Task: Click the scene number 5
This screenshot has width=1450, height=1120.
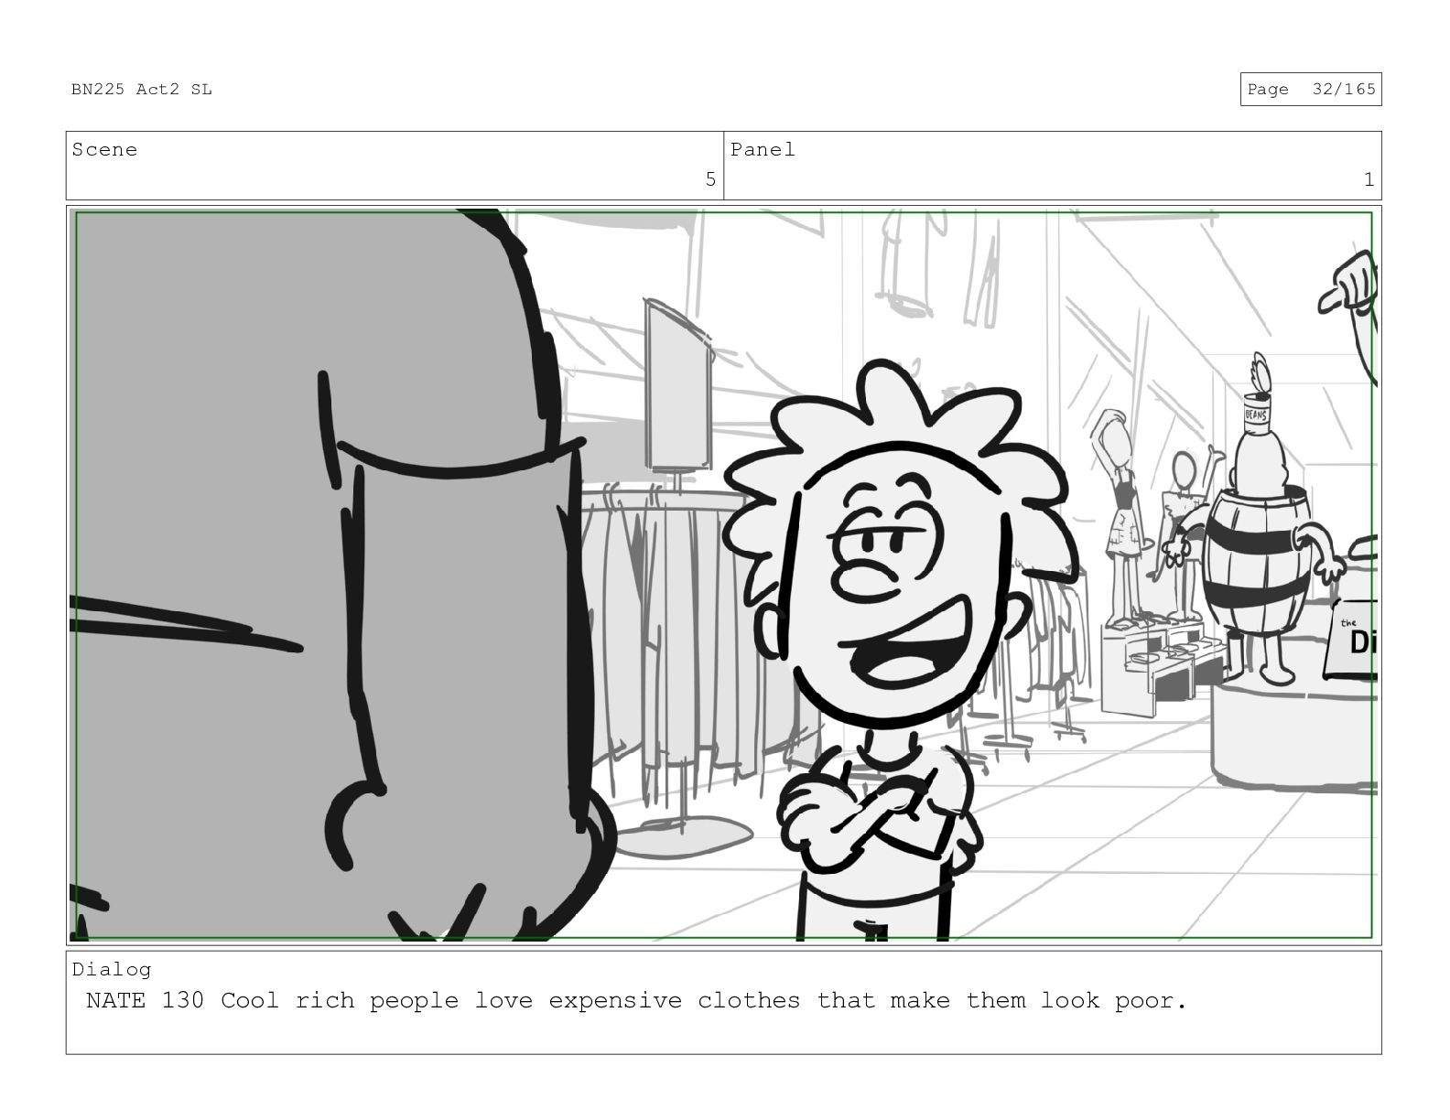Action: (710, 179)
